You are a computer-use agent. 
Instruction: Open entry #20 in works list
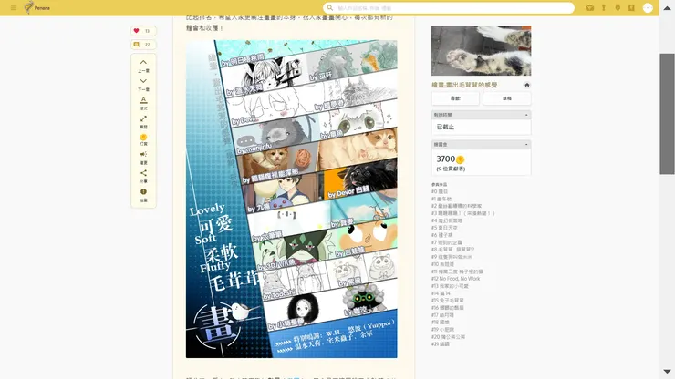pos(448,337)
